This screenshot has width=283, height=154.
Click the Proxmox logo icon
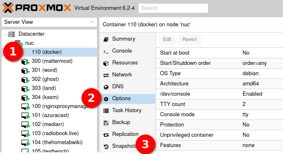tap(8, 8)
